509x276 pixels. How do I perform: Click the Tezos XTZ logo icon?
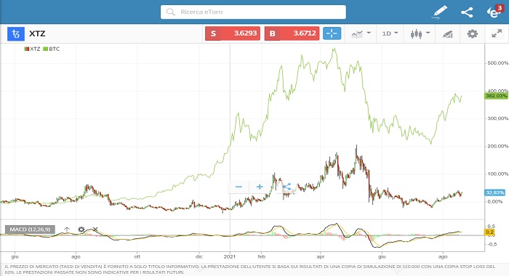(x=16, y=33)
